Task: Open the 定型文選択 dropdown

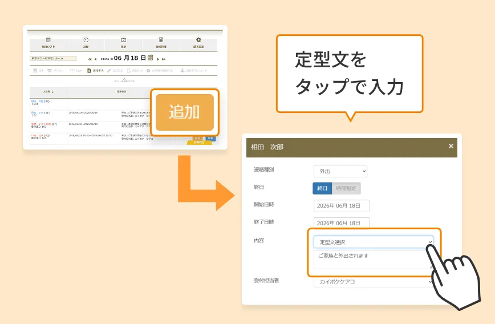Action: [373, 242]
